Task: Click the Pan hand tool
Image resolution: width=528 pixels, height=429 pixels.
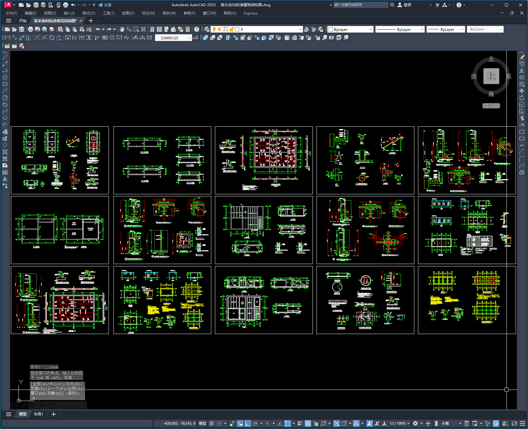Action: pos(122,29)
